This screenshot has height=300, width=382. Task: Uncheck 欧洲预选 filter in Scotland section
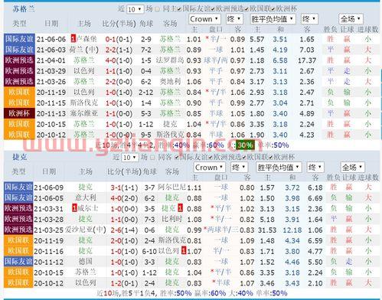(x=213, y=9)
